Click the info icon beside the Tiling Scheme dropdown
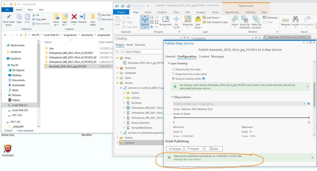This screenshot has width=317, height=171. coord(309,104)
